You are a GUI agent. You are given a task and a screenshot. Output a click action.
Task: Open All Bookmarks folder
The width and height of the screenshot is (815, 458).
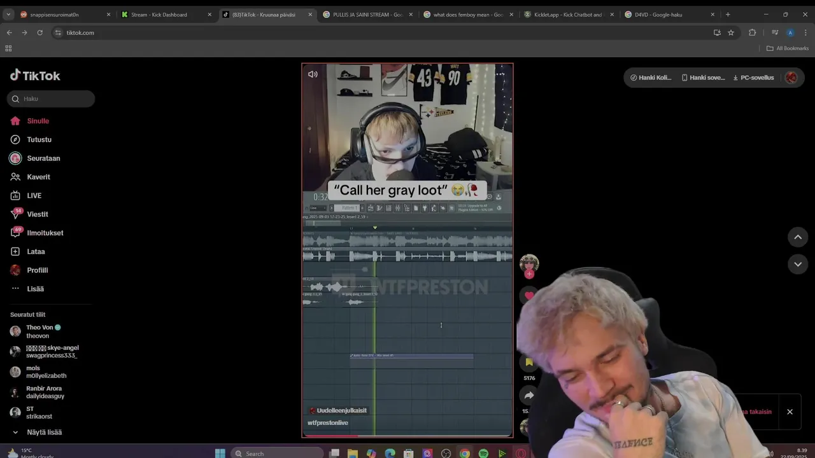pos(788,48)
